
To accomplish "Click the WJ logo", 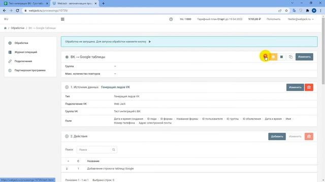I will tap(6, 19).
